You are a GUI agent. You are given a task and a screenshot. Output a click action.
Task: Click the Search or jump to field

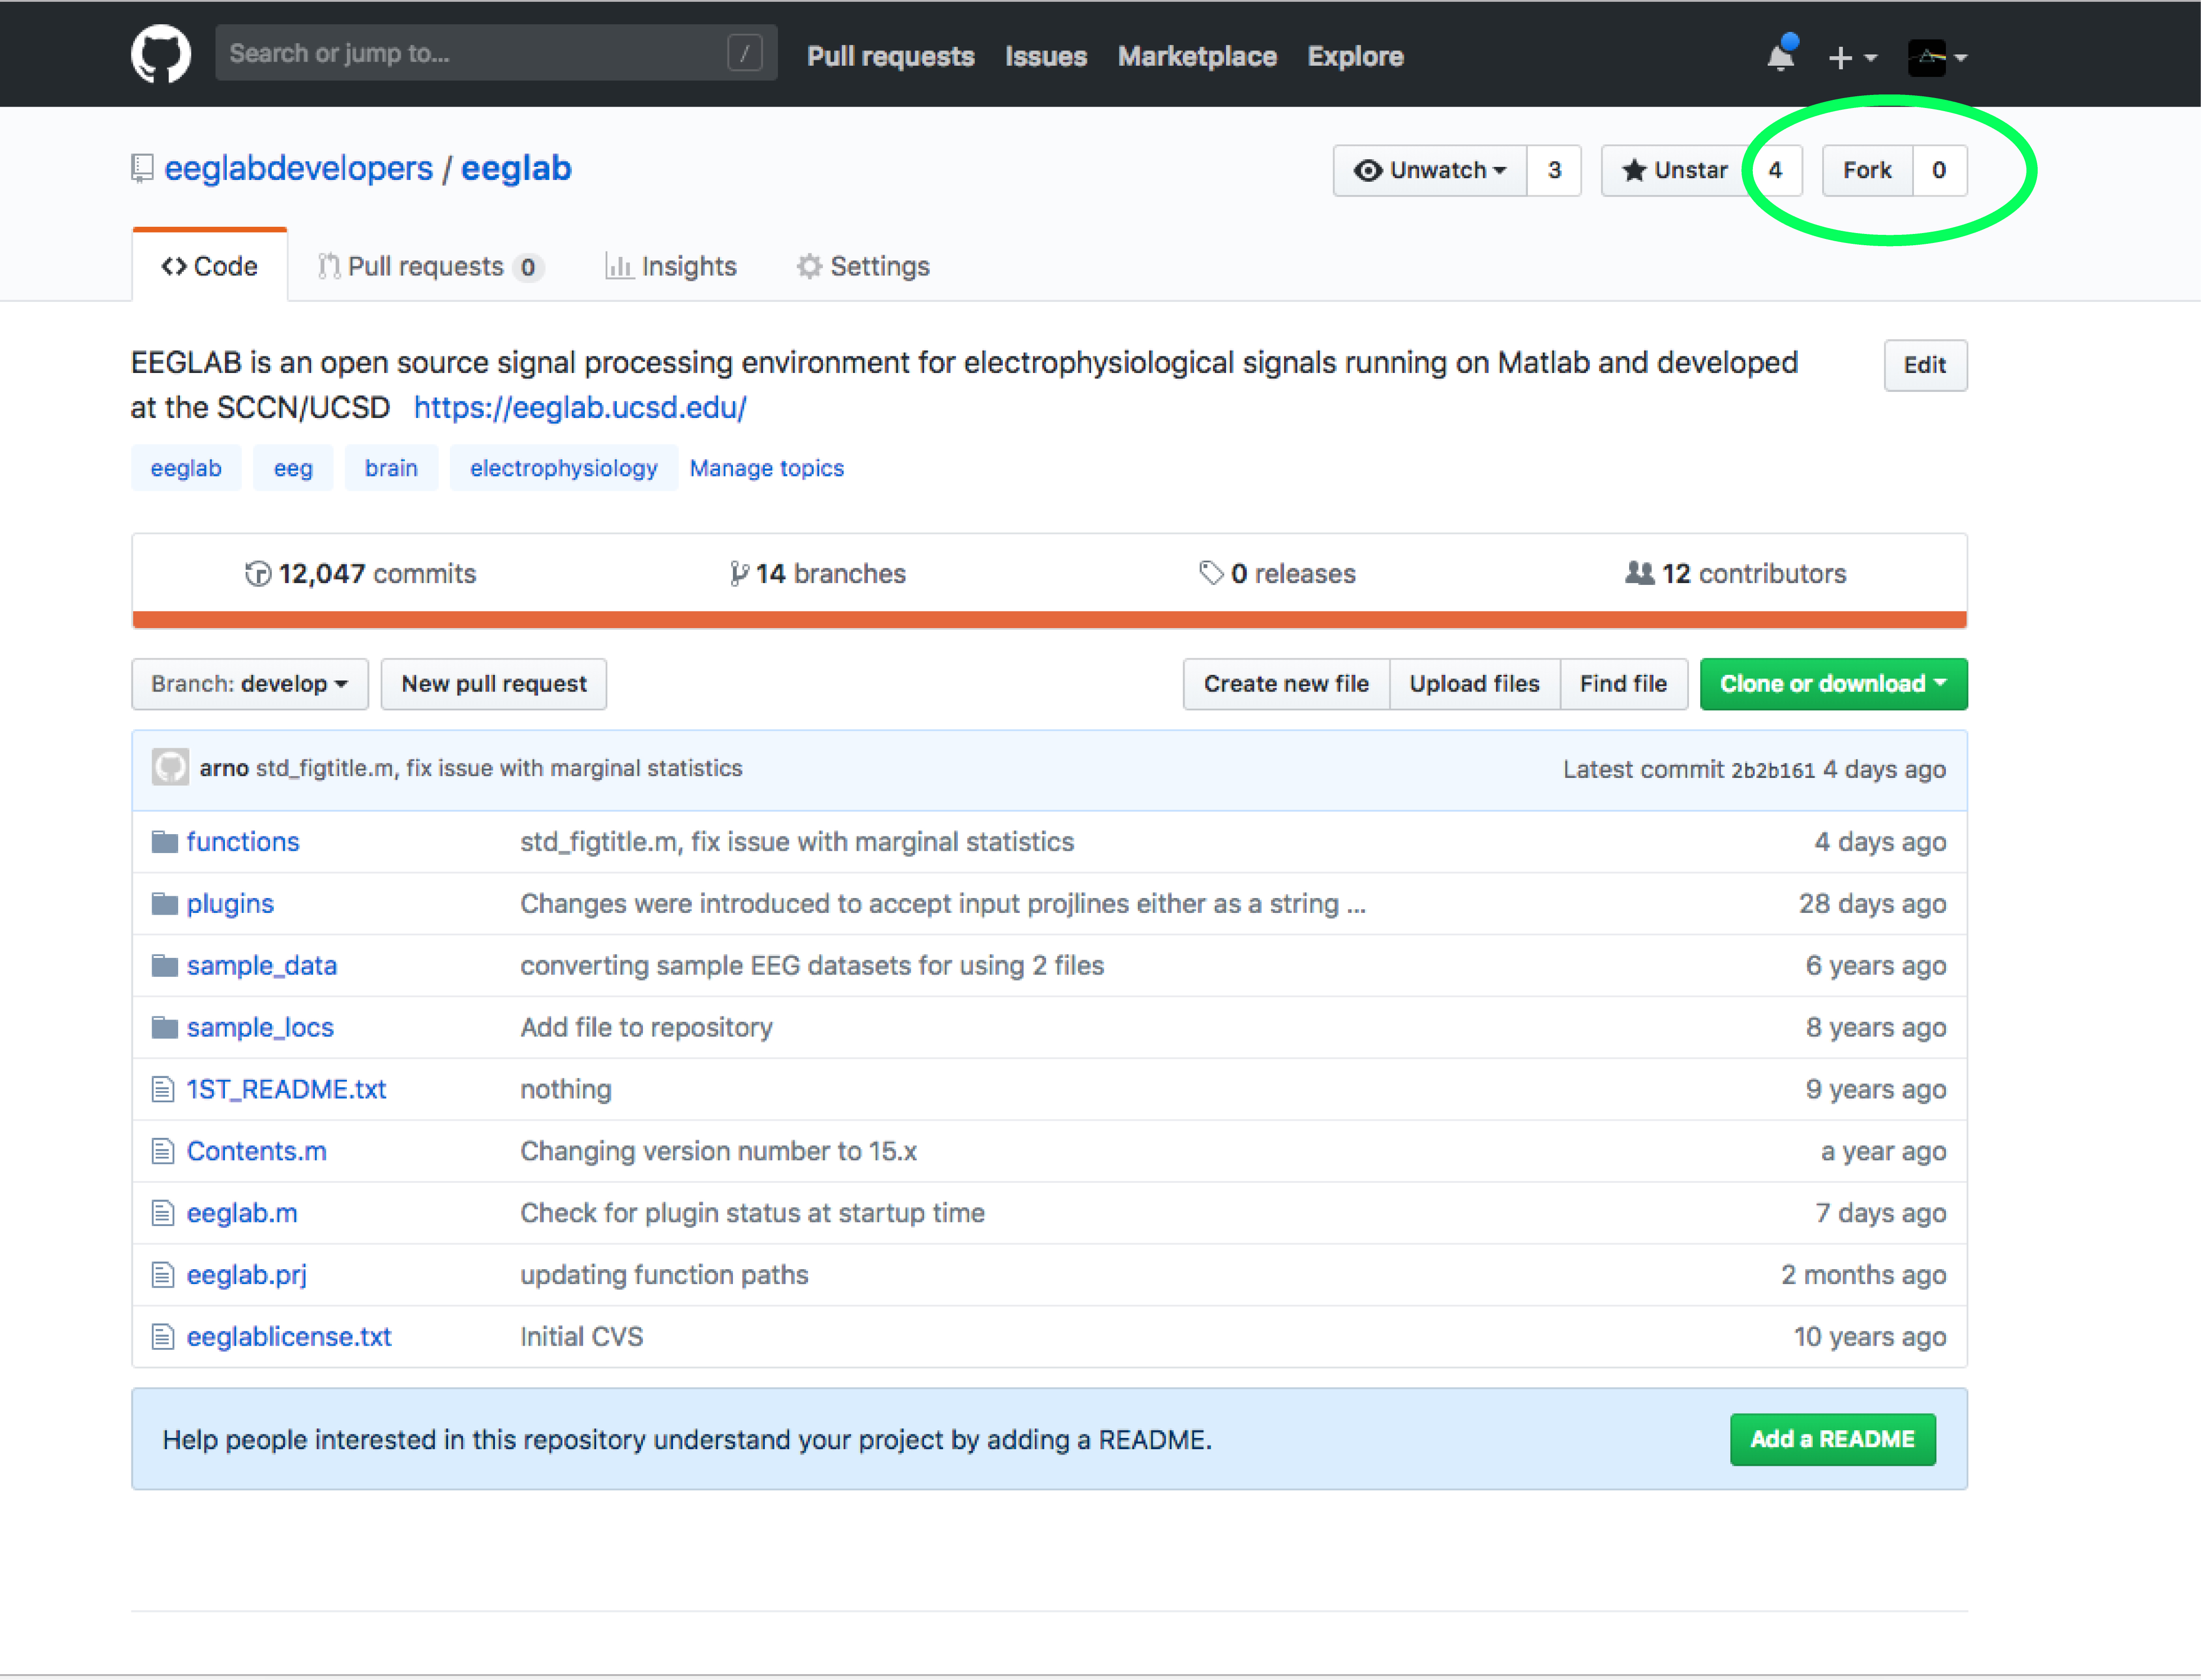click(470, 53)
